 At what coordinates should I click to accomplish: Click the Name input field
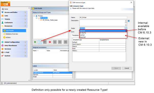coord(103,17)
